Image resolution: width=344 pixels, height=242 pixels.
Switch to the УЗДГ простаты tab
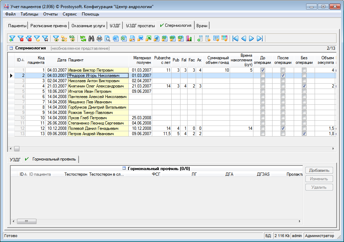click(x=141, y=26)
